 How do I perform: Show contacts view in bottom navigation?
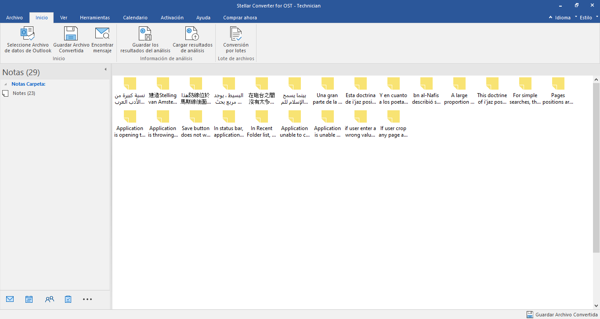pos(49,299)
